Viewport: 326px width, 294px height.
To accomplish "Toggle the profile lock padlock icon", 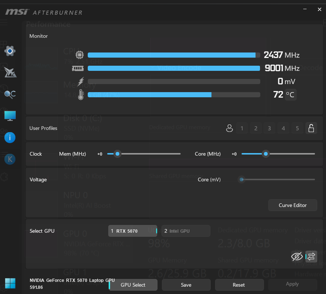I will coord(311,128).
